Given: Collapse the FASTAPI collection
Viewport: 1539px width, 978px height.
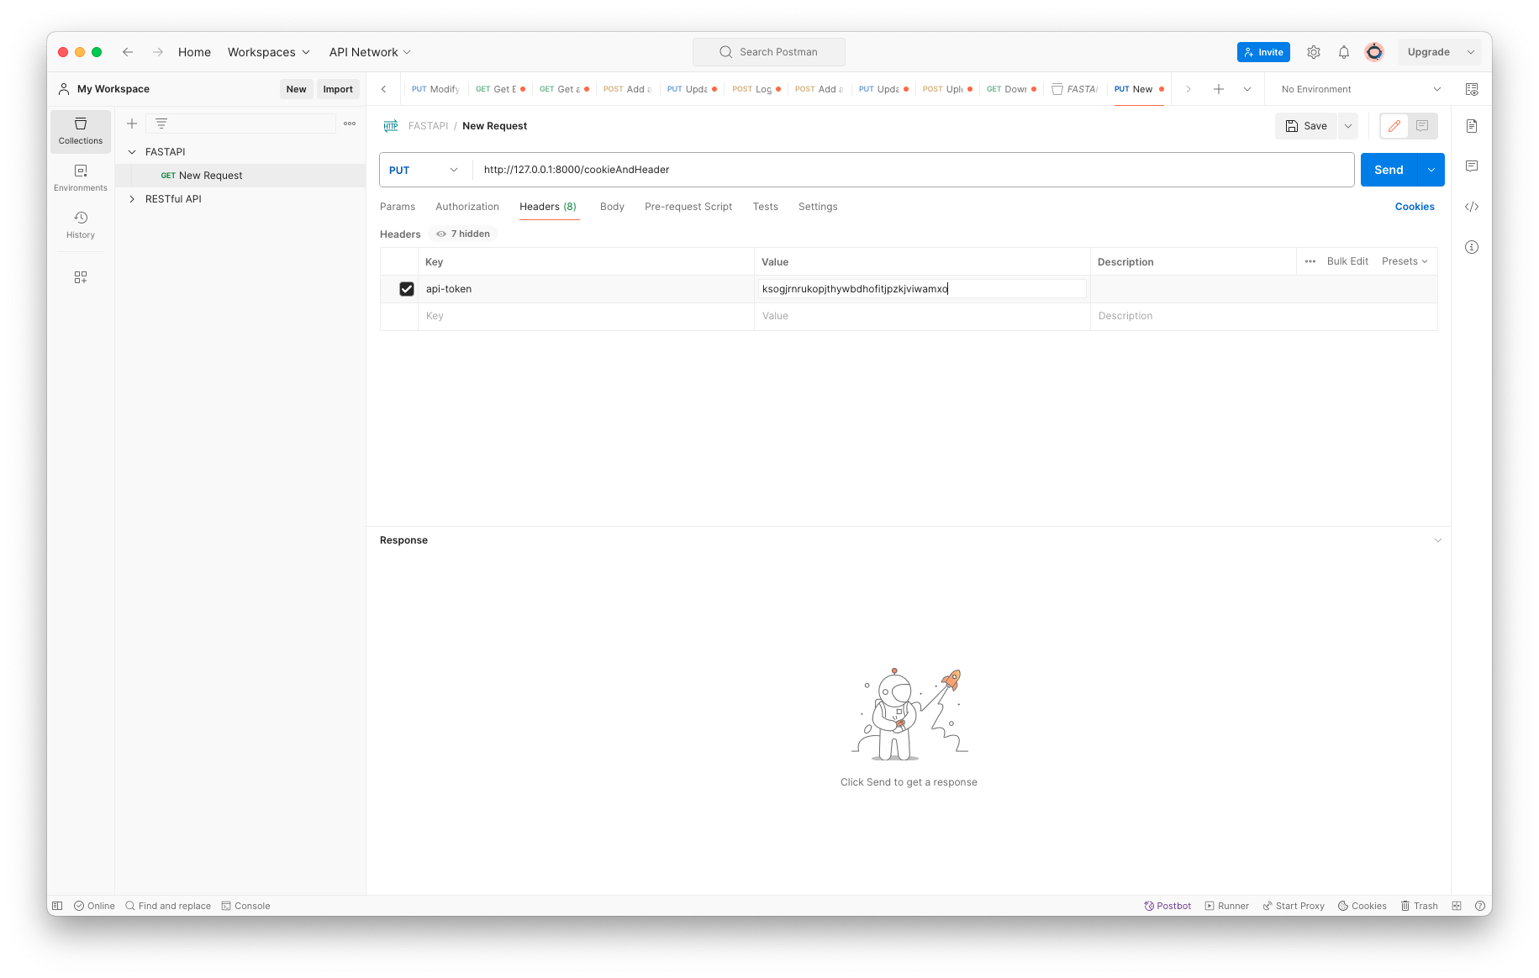Looking at the screenshot, I should [x=132, y=152].
